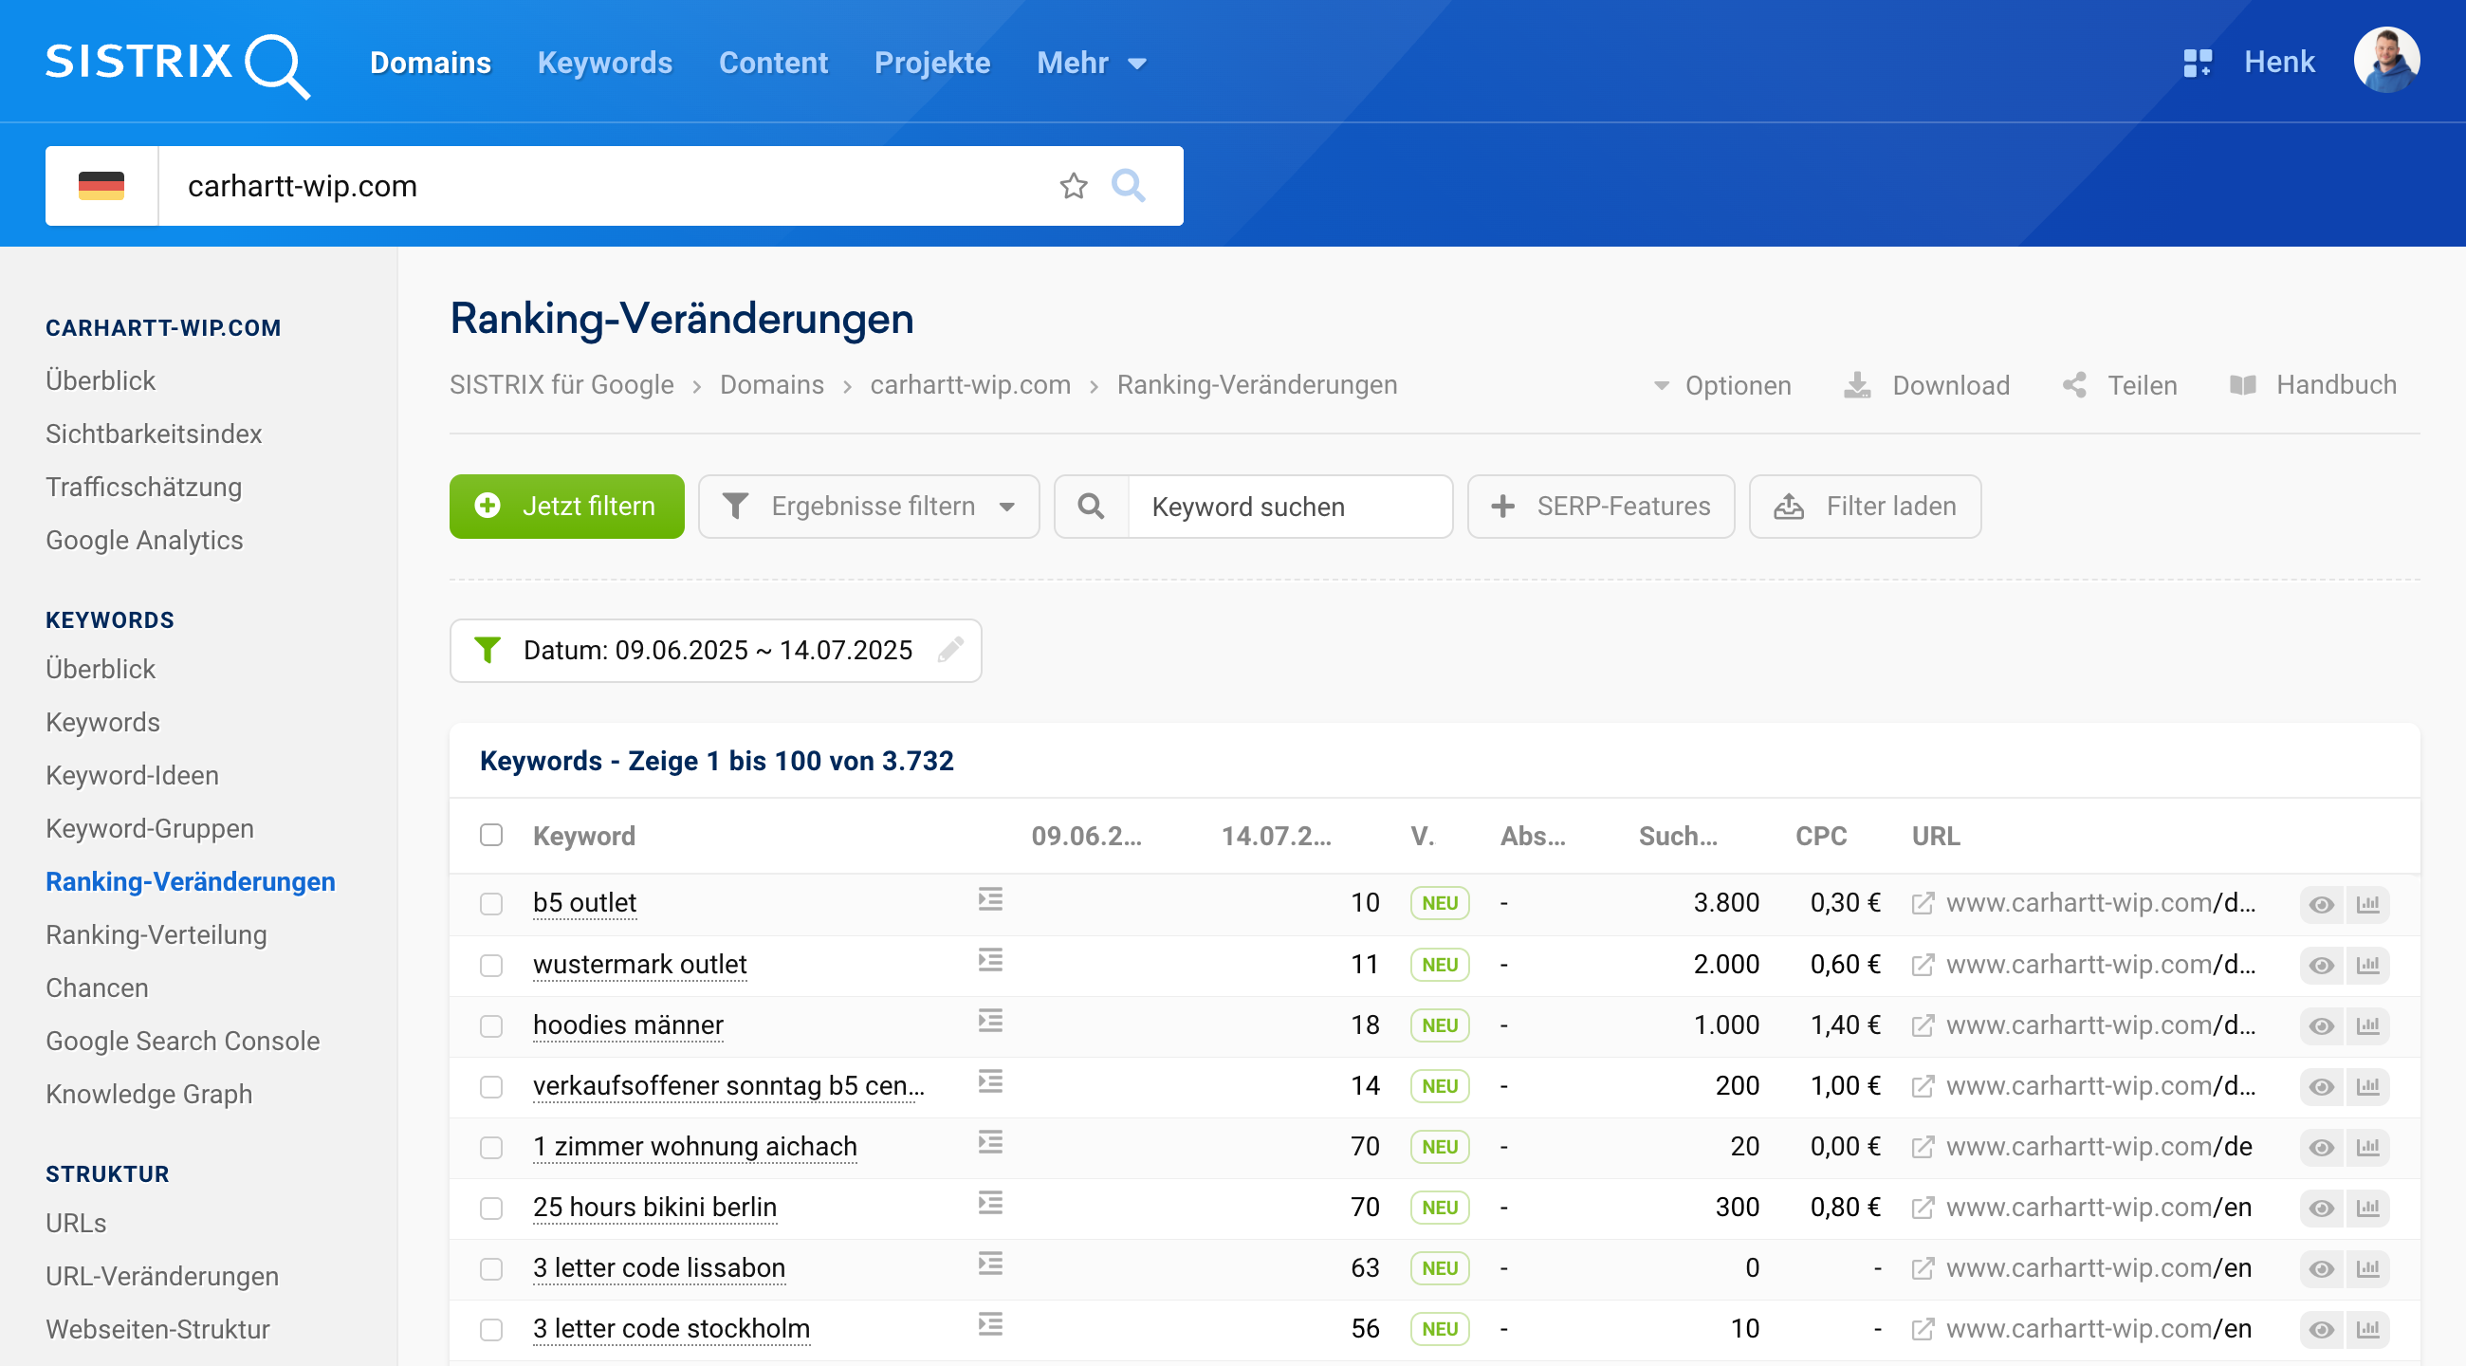
Task: Click the apps grid icon beside Henk
Action: (x=2198, y=62)
